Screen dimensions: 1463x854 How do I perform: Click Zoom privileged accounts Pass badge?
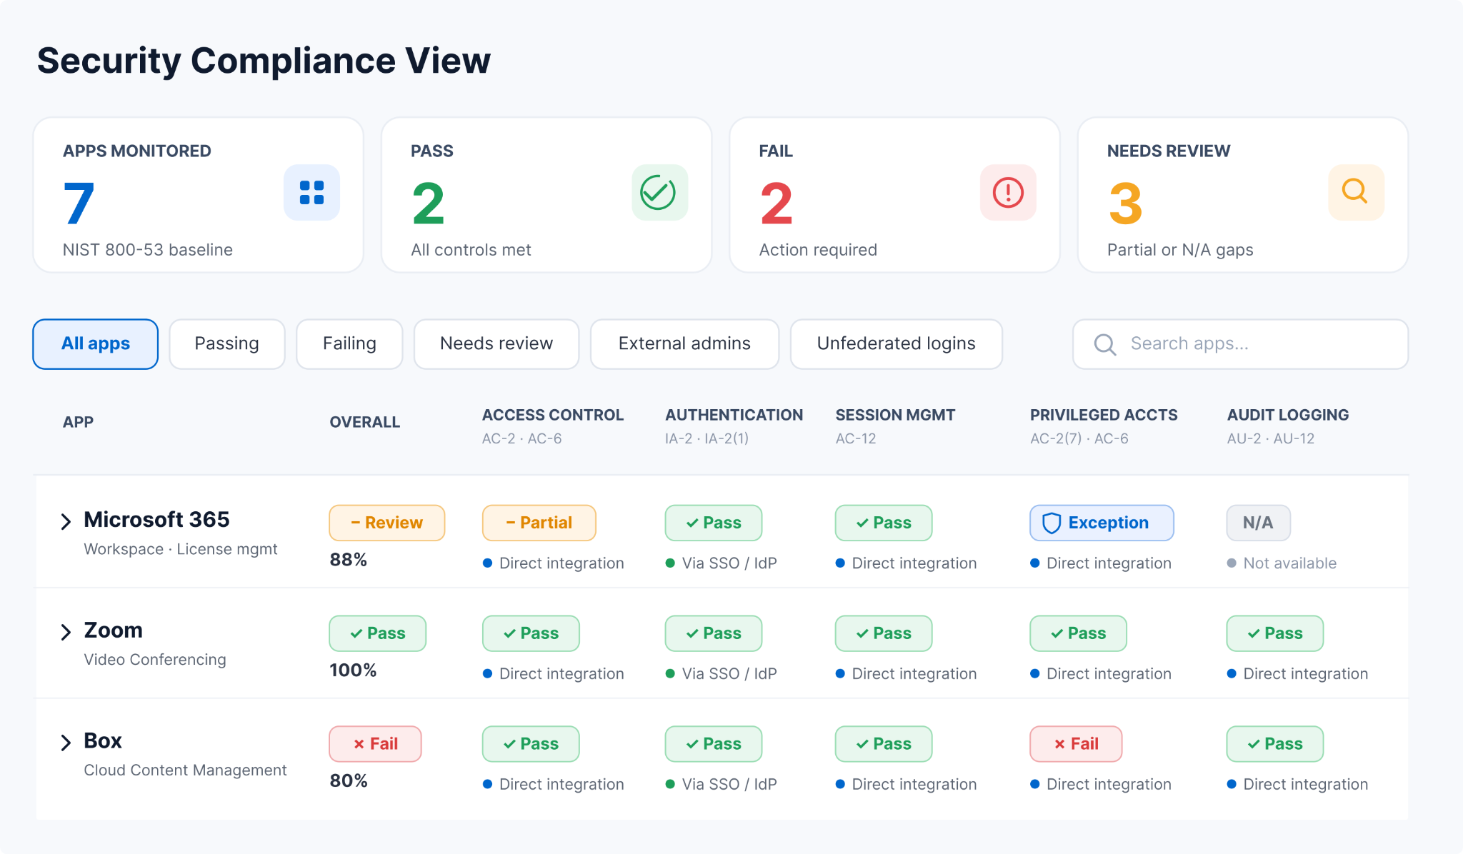coord(1079,633)
